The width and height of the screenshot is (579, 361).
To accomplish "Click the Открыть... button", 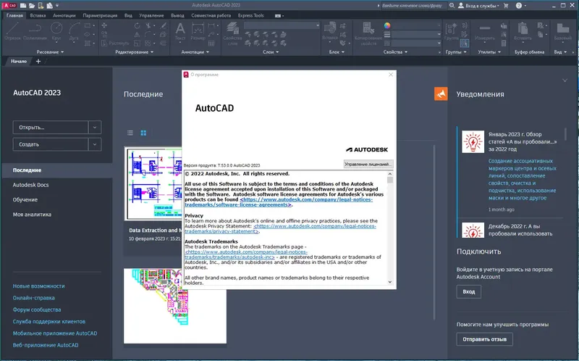I will 51,128.
